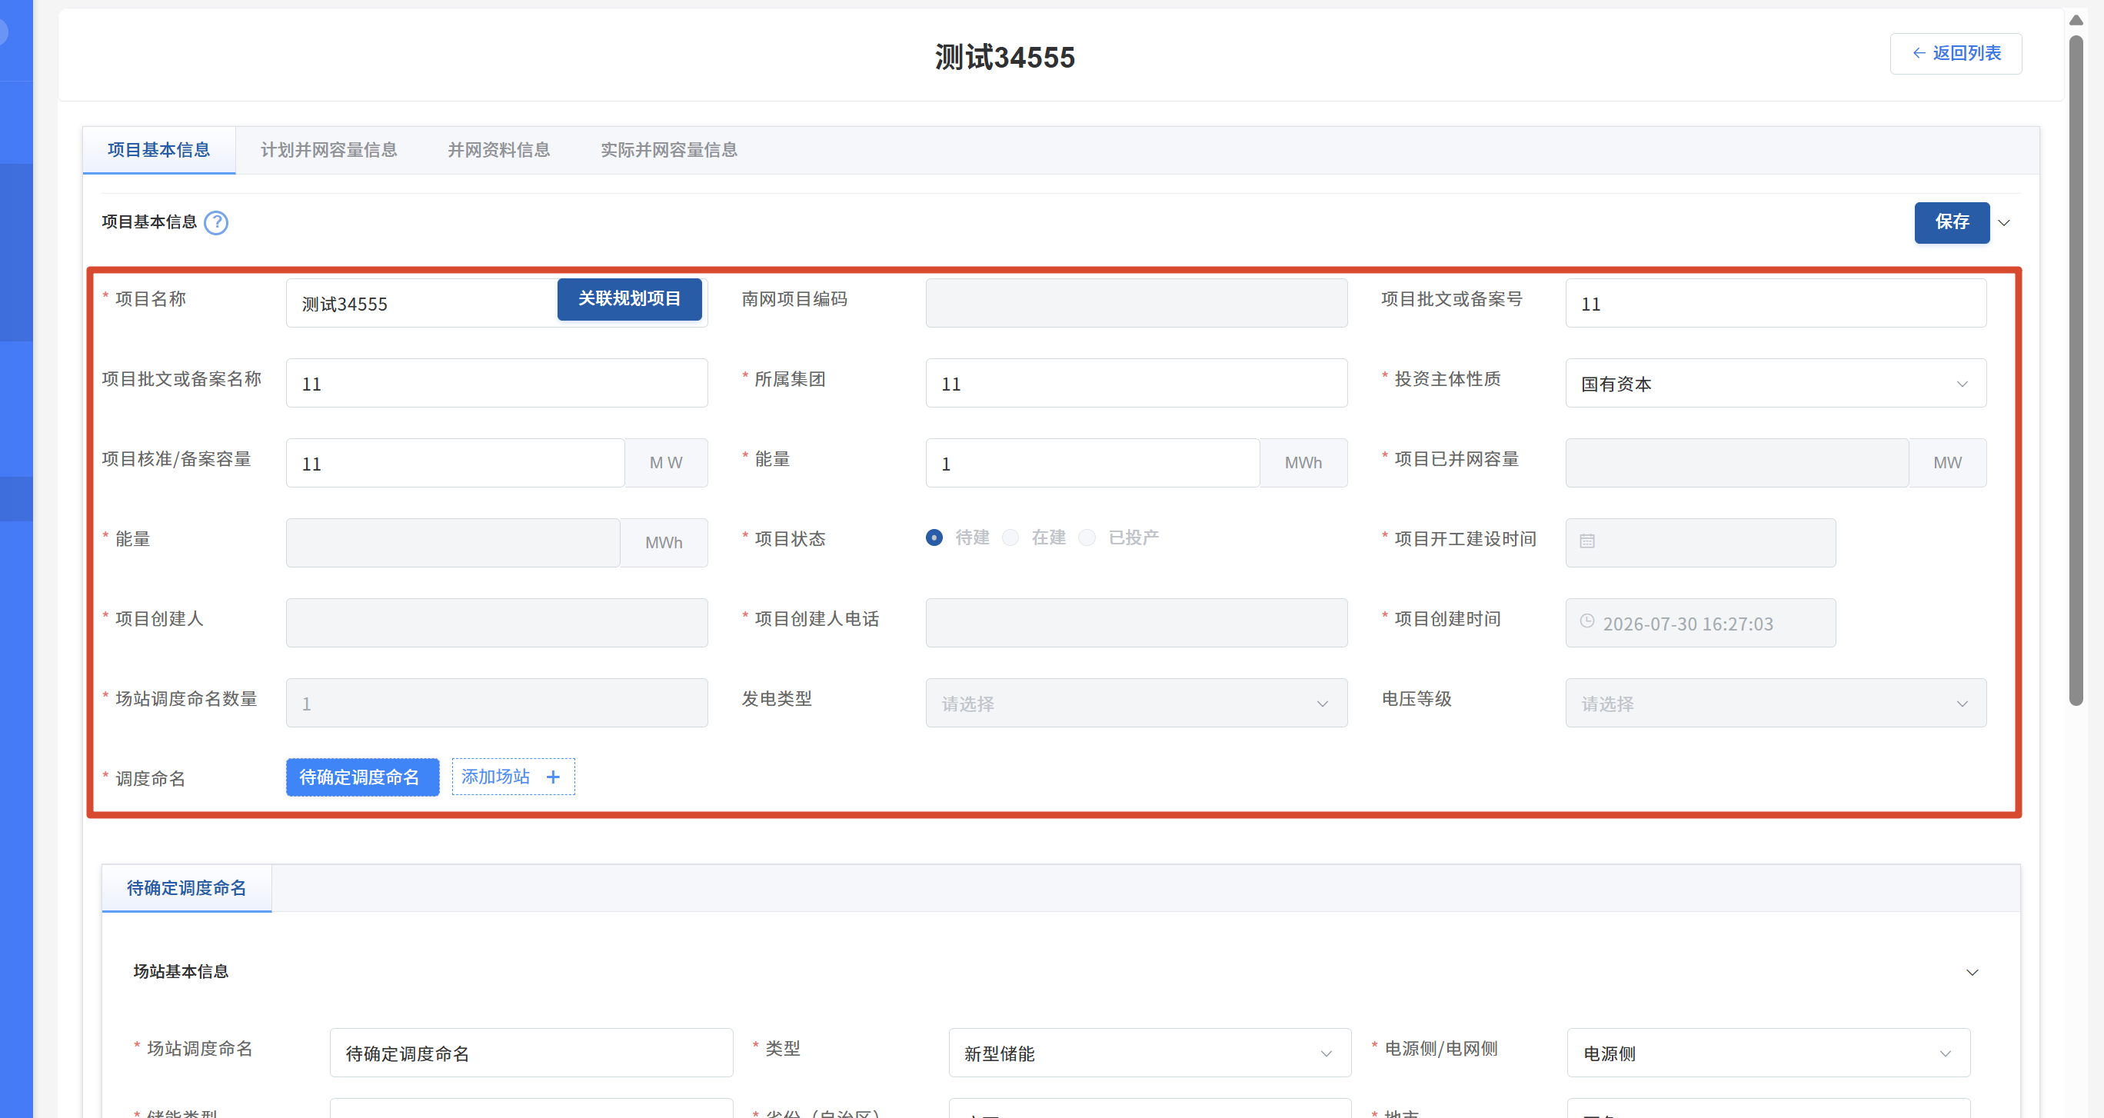The height and width of the screenshot is (1118, 2104).
Task: Click the 所属集团 input field
Action: click(x=1135, y=383)
